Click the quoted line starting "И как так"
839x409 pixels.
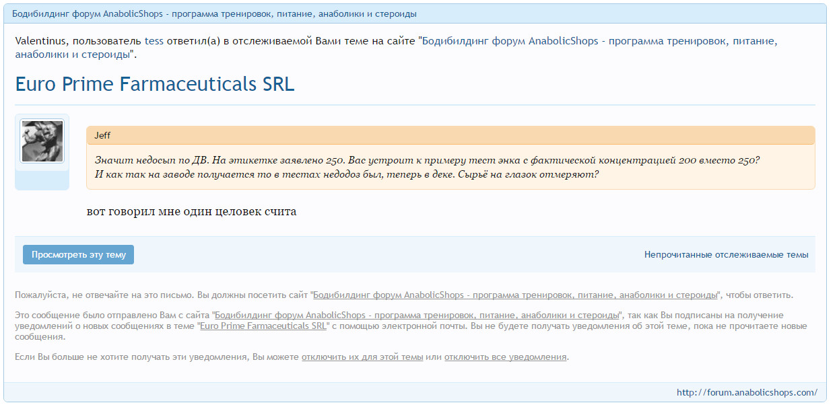click(x=347, y=174)
